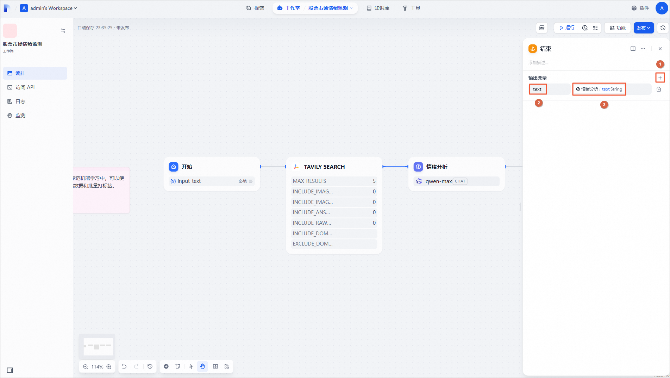Open change history in bottom toolbar
670x378 pixels.
click(150, 366)
